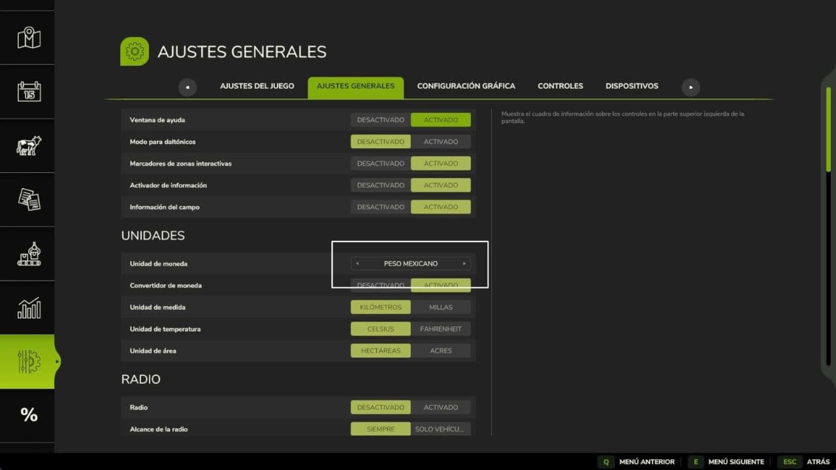The image size is (836, 470).
Task: Select the settings sliders gear sidebar icon
Action: pyautogui.click(x=29, y=362)
